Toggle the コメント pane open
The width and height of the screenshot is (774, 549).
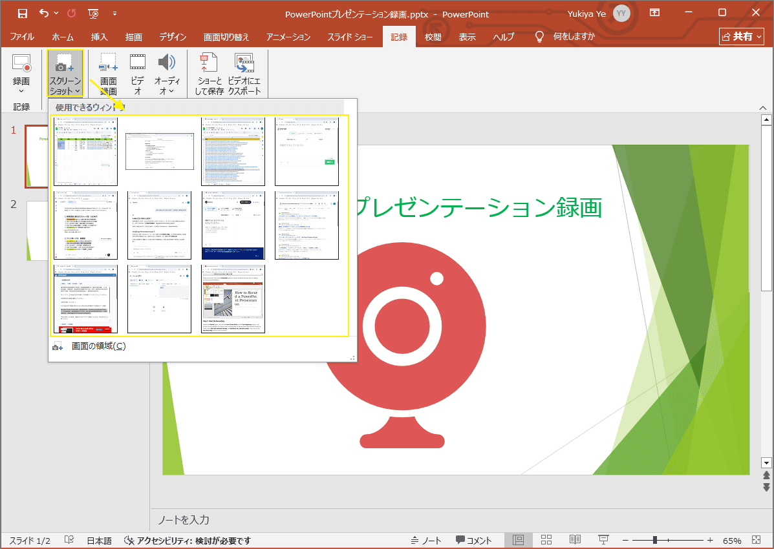point(474,540)
